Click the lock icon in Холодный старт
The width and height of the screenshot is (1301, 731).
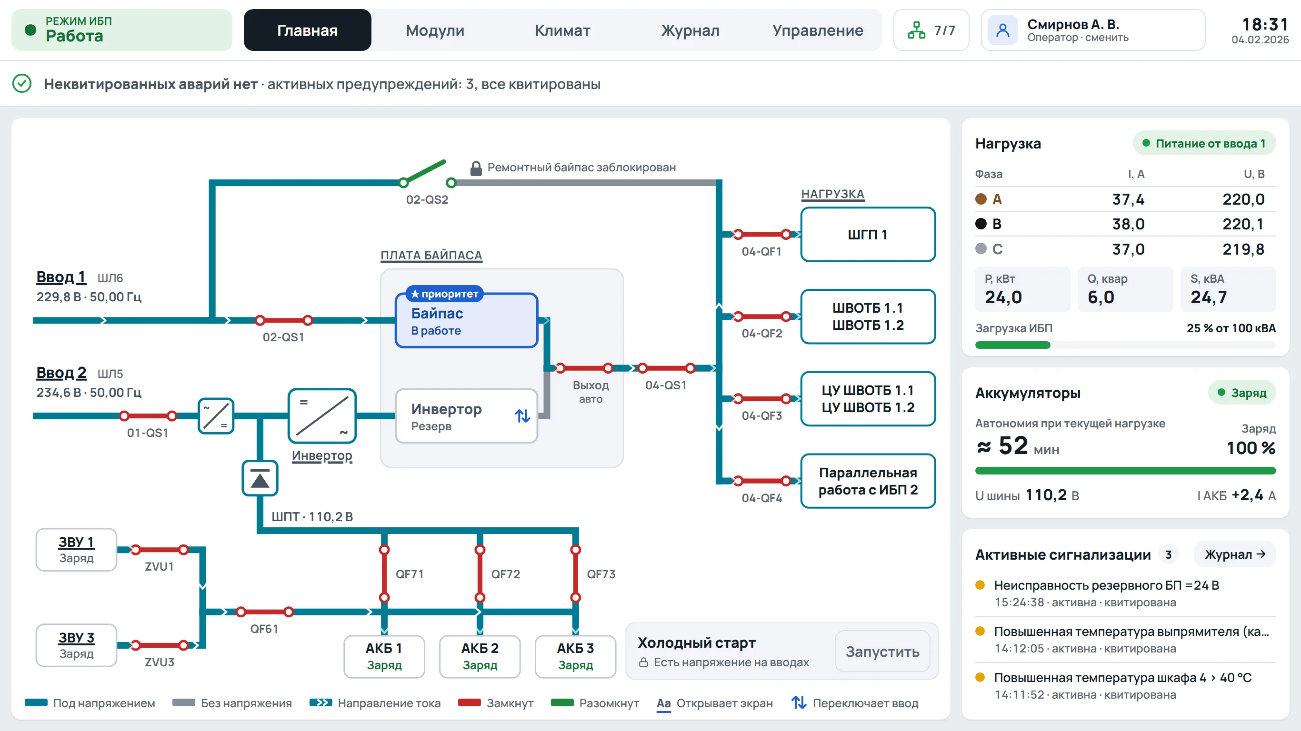point(643,662)
